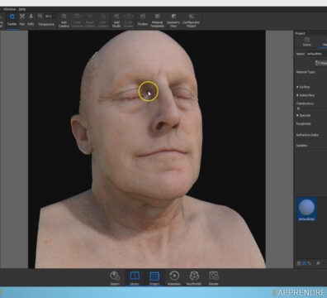The width and height of the screenshot is (327, 298).
Task: Click the Add Camera toolbar icon
Action: (64, 21)
